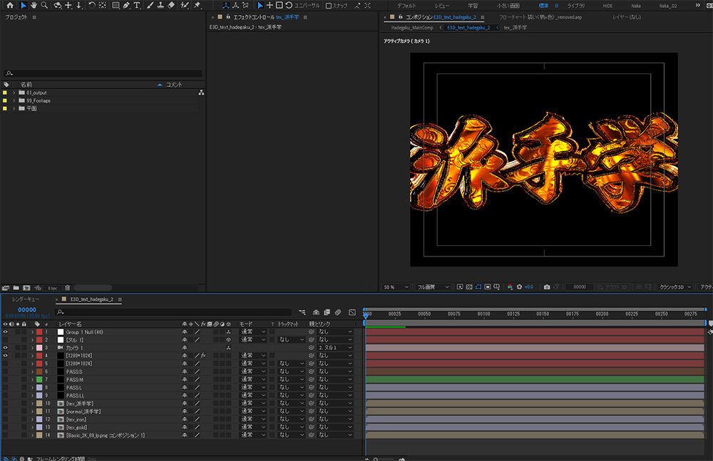This screenshot has height=461, width=713.
Task: Select the Puppet Pin tool
Action: pyautogui.click(x=197, y=5)
